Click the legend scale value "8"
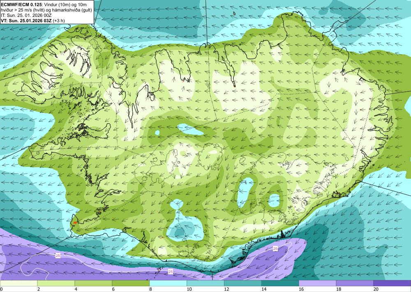The height and width of the screenshot is (292, 411). pyautogui.click(x=151, y=290)
